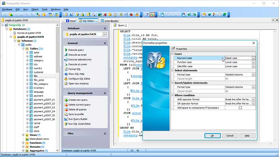Click the Create new query icon
Screen dimensions: 279x157
(66, 100)
